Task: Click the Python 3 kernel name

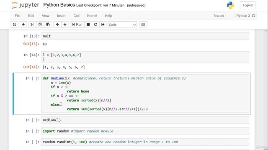Action: pyautogui.click(x=243, y=16)
